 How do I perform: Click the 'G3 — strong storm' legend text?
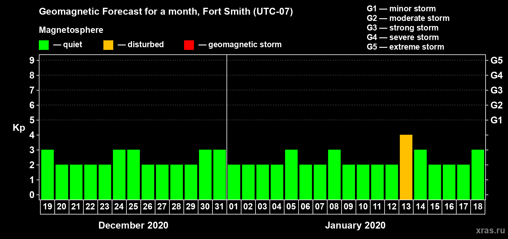[x=403, y=28]
